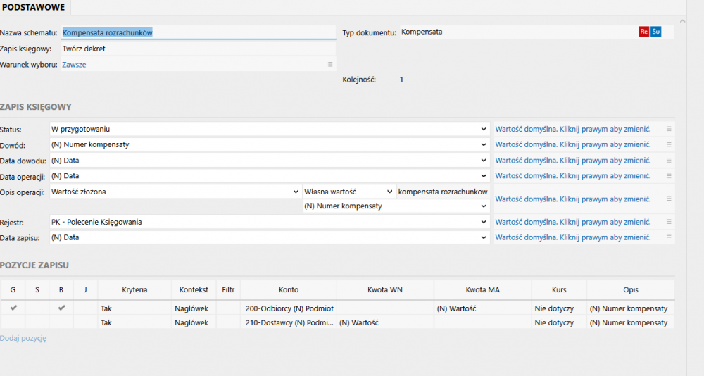This screenshot has height=376, width=704.
Task: Toggle the G checkmark in the 200-Odbiorcy row
Action: [x=13, y=308]
